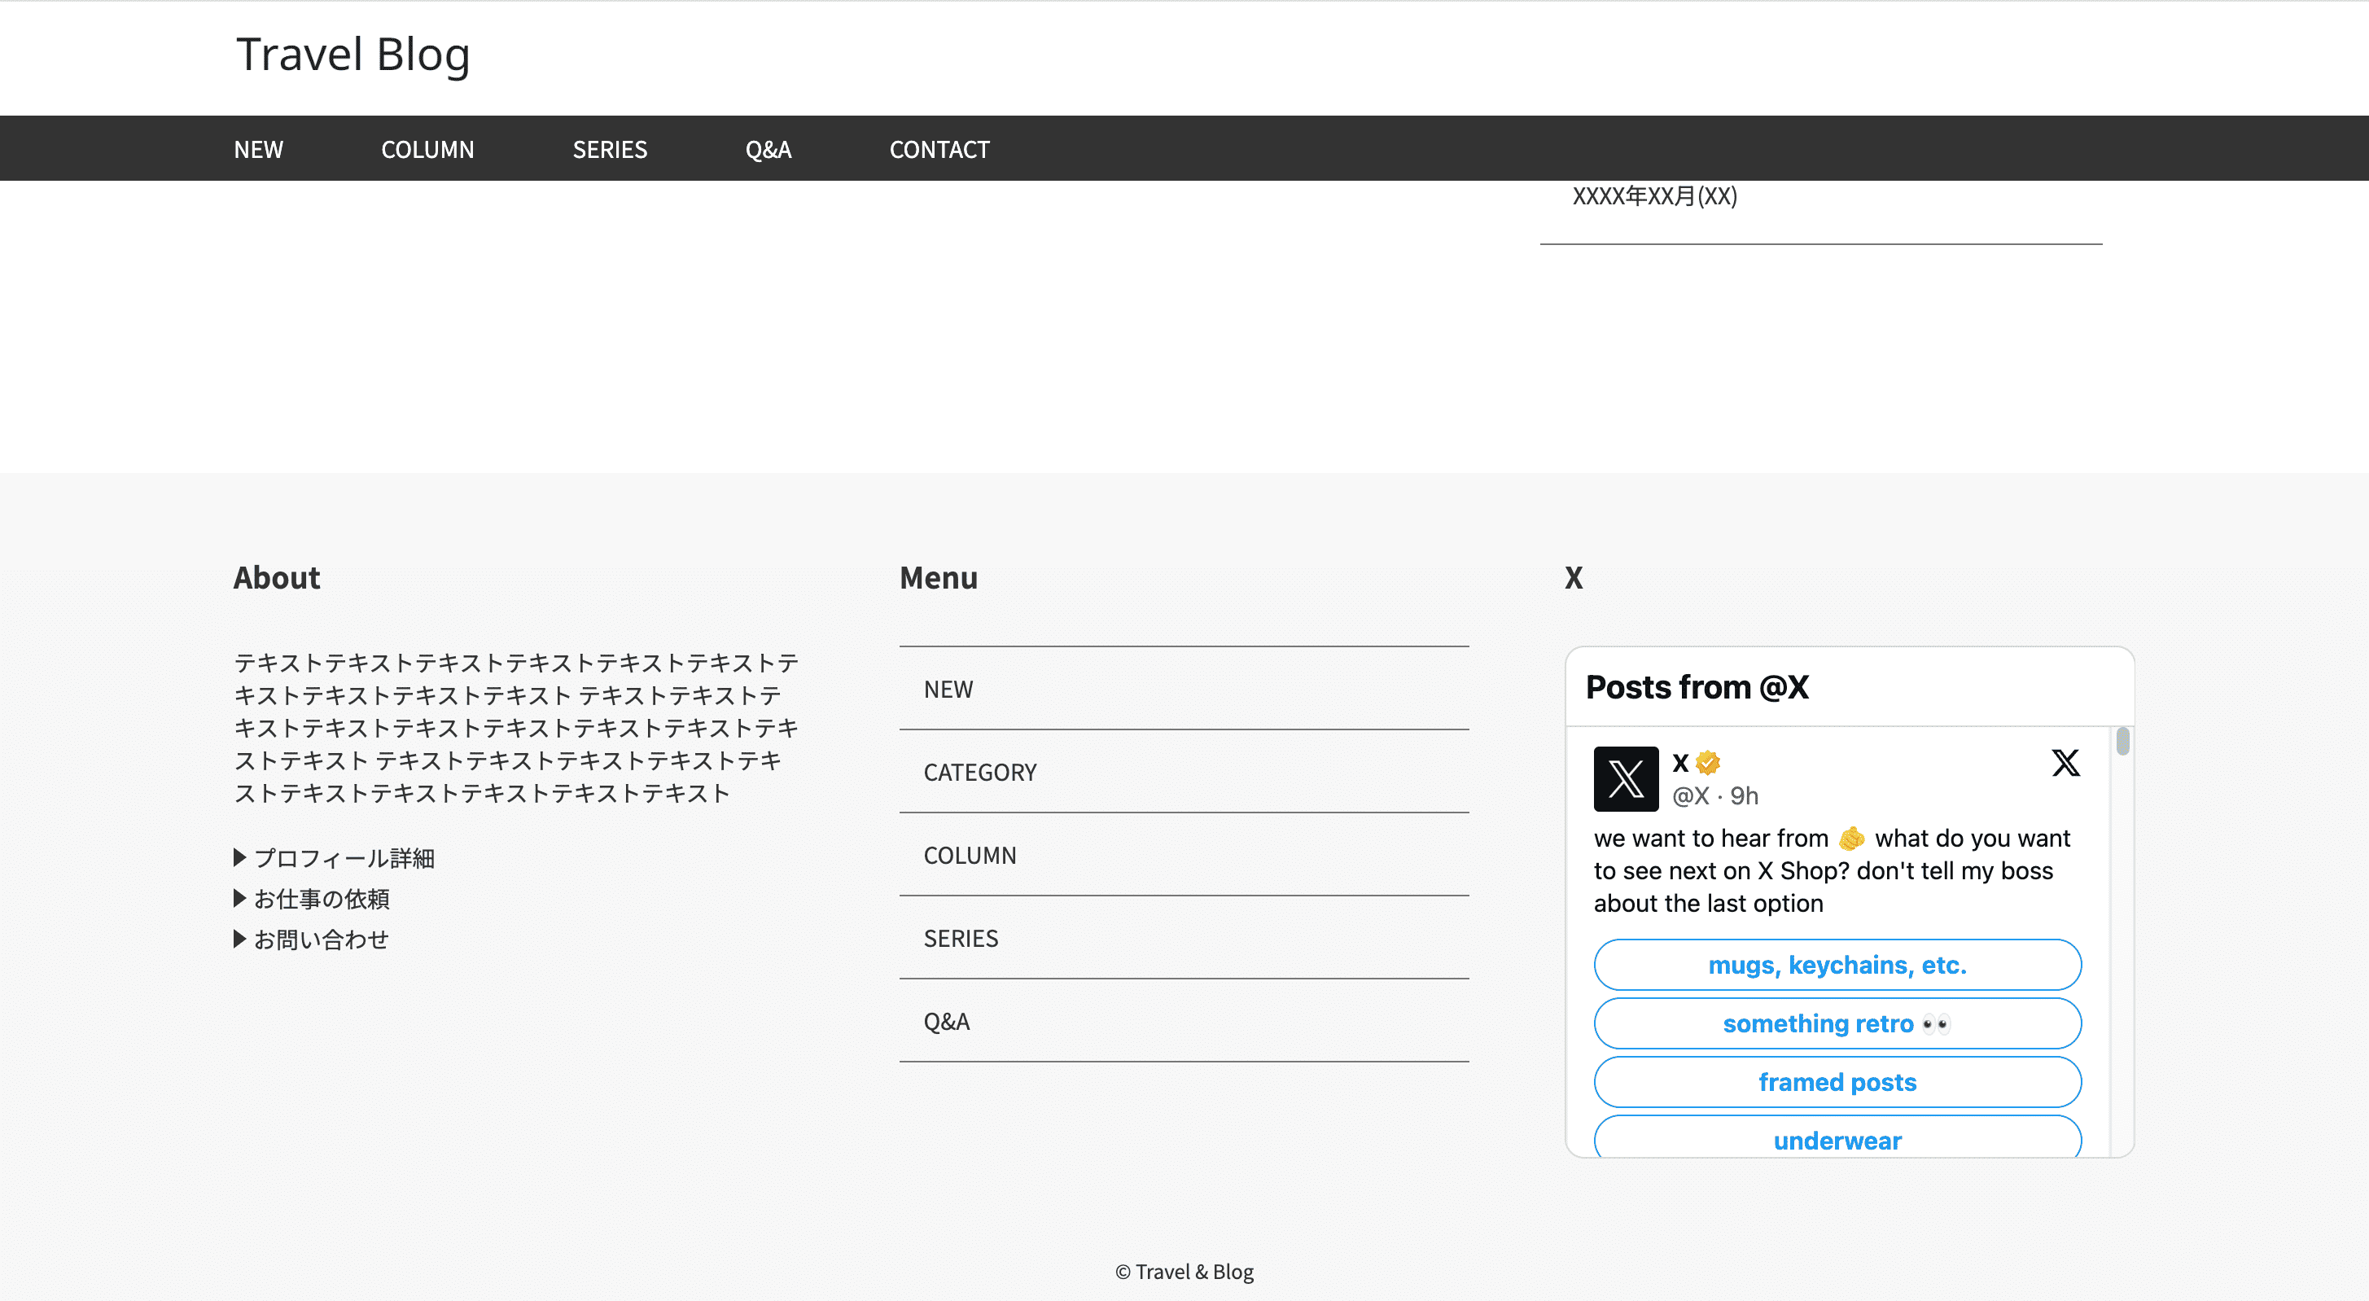This screenshot has width=2369, height=1301.
Task: Select framed posts poll option
Action: click(x=1837, y=1081)
